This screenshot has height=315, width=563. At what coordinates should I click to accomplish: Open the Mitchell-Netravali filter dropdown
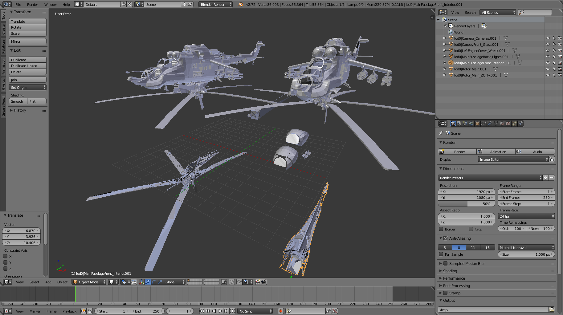tap(526, 248)
